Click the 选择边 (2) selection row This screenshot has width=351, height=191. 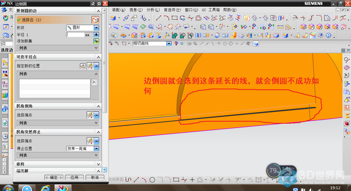tap(53, 20)
